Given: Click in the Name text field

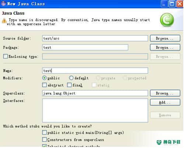Looking at the screenshot, I should (95, 71).
